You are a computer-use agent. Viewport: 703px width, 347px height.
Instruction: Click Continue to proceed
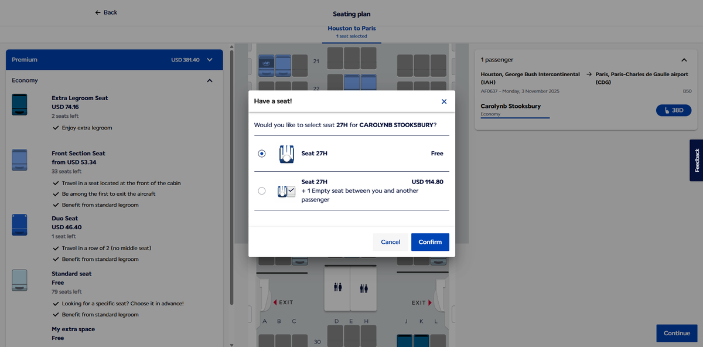tap(676, 333)
